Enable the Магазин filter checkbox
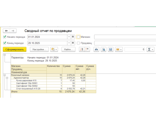The width and height of the screenshot is (156, 124). click(78, 37)
